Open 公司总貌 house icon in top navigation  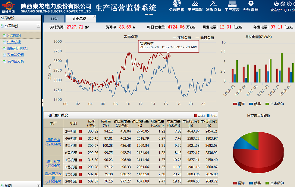pos(176,4)
